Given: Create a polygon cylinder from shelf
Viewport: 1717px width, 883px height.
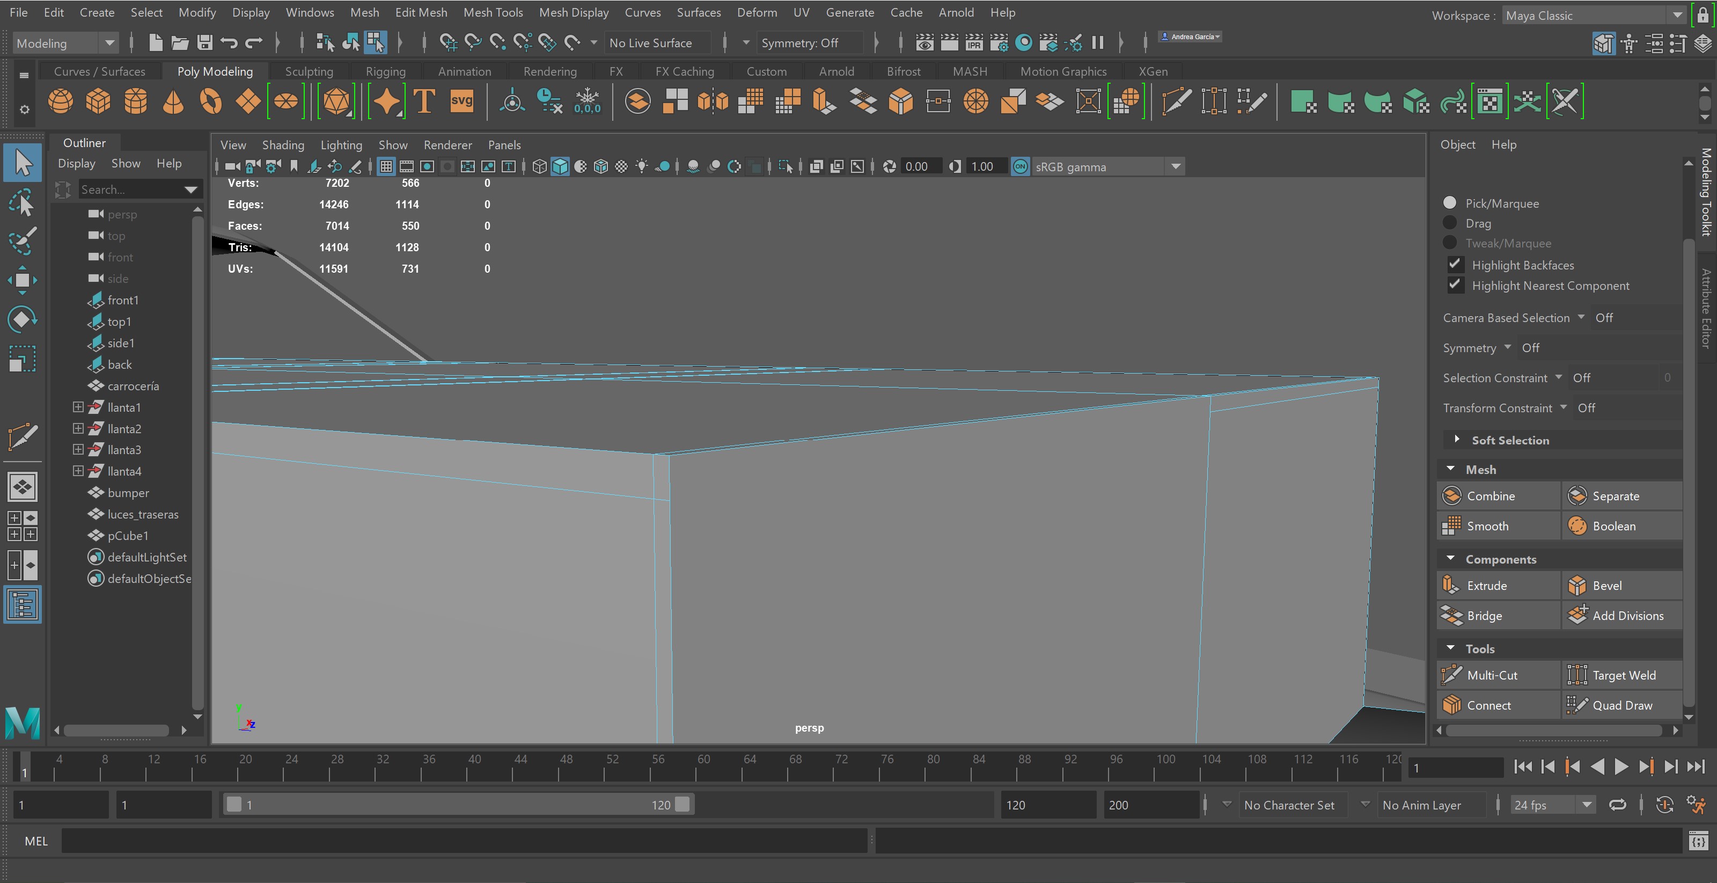Looking at the screenshot, I should pos(136,101).
